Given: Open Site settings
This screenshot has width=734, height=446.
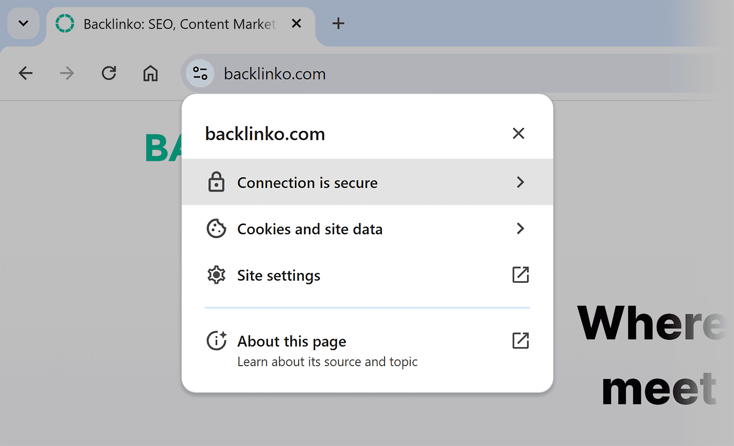Looking at the screenshot, I should tap(367, 275).
